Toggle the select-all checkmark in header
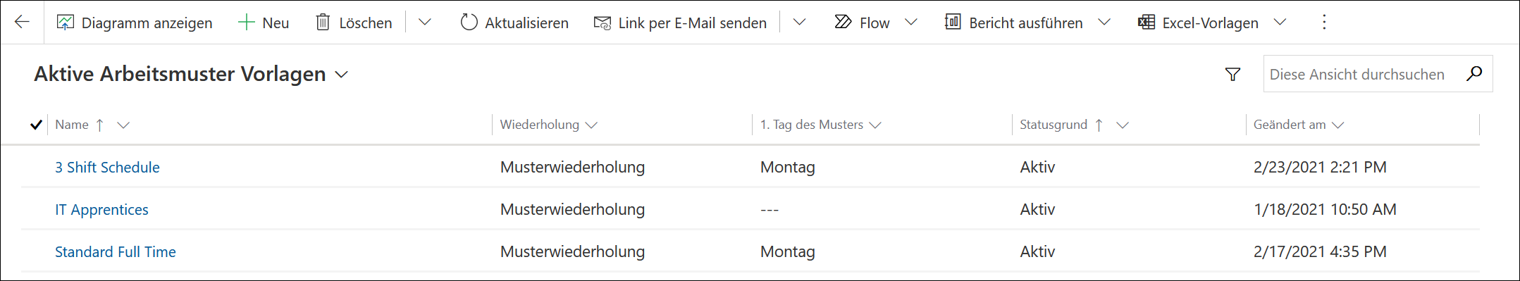This screenshot has height=281, width=1520. point(36,125)
